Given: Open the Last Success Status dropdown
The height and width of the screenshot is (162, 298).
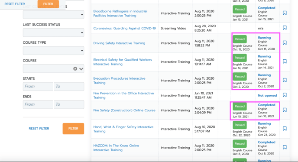Looking at the screenshot, I should [x=53, y=33].
